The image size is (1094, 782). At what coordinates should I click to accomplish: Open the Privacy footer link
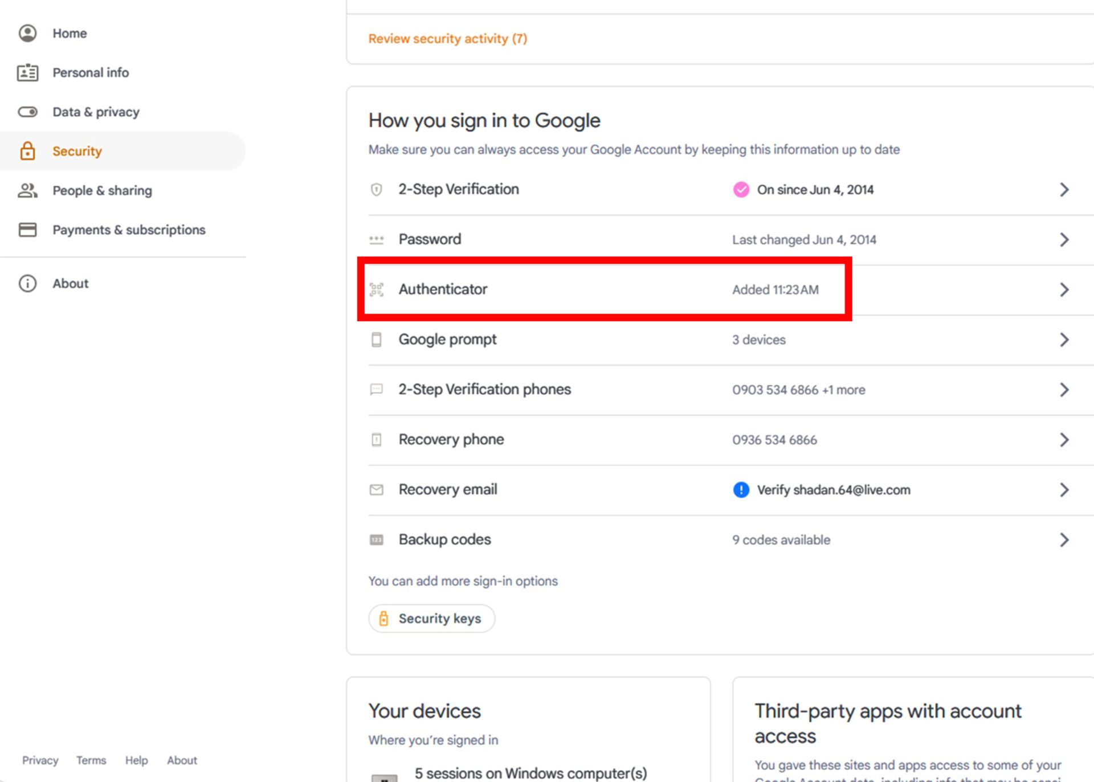pos(40,760)
